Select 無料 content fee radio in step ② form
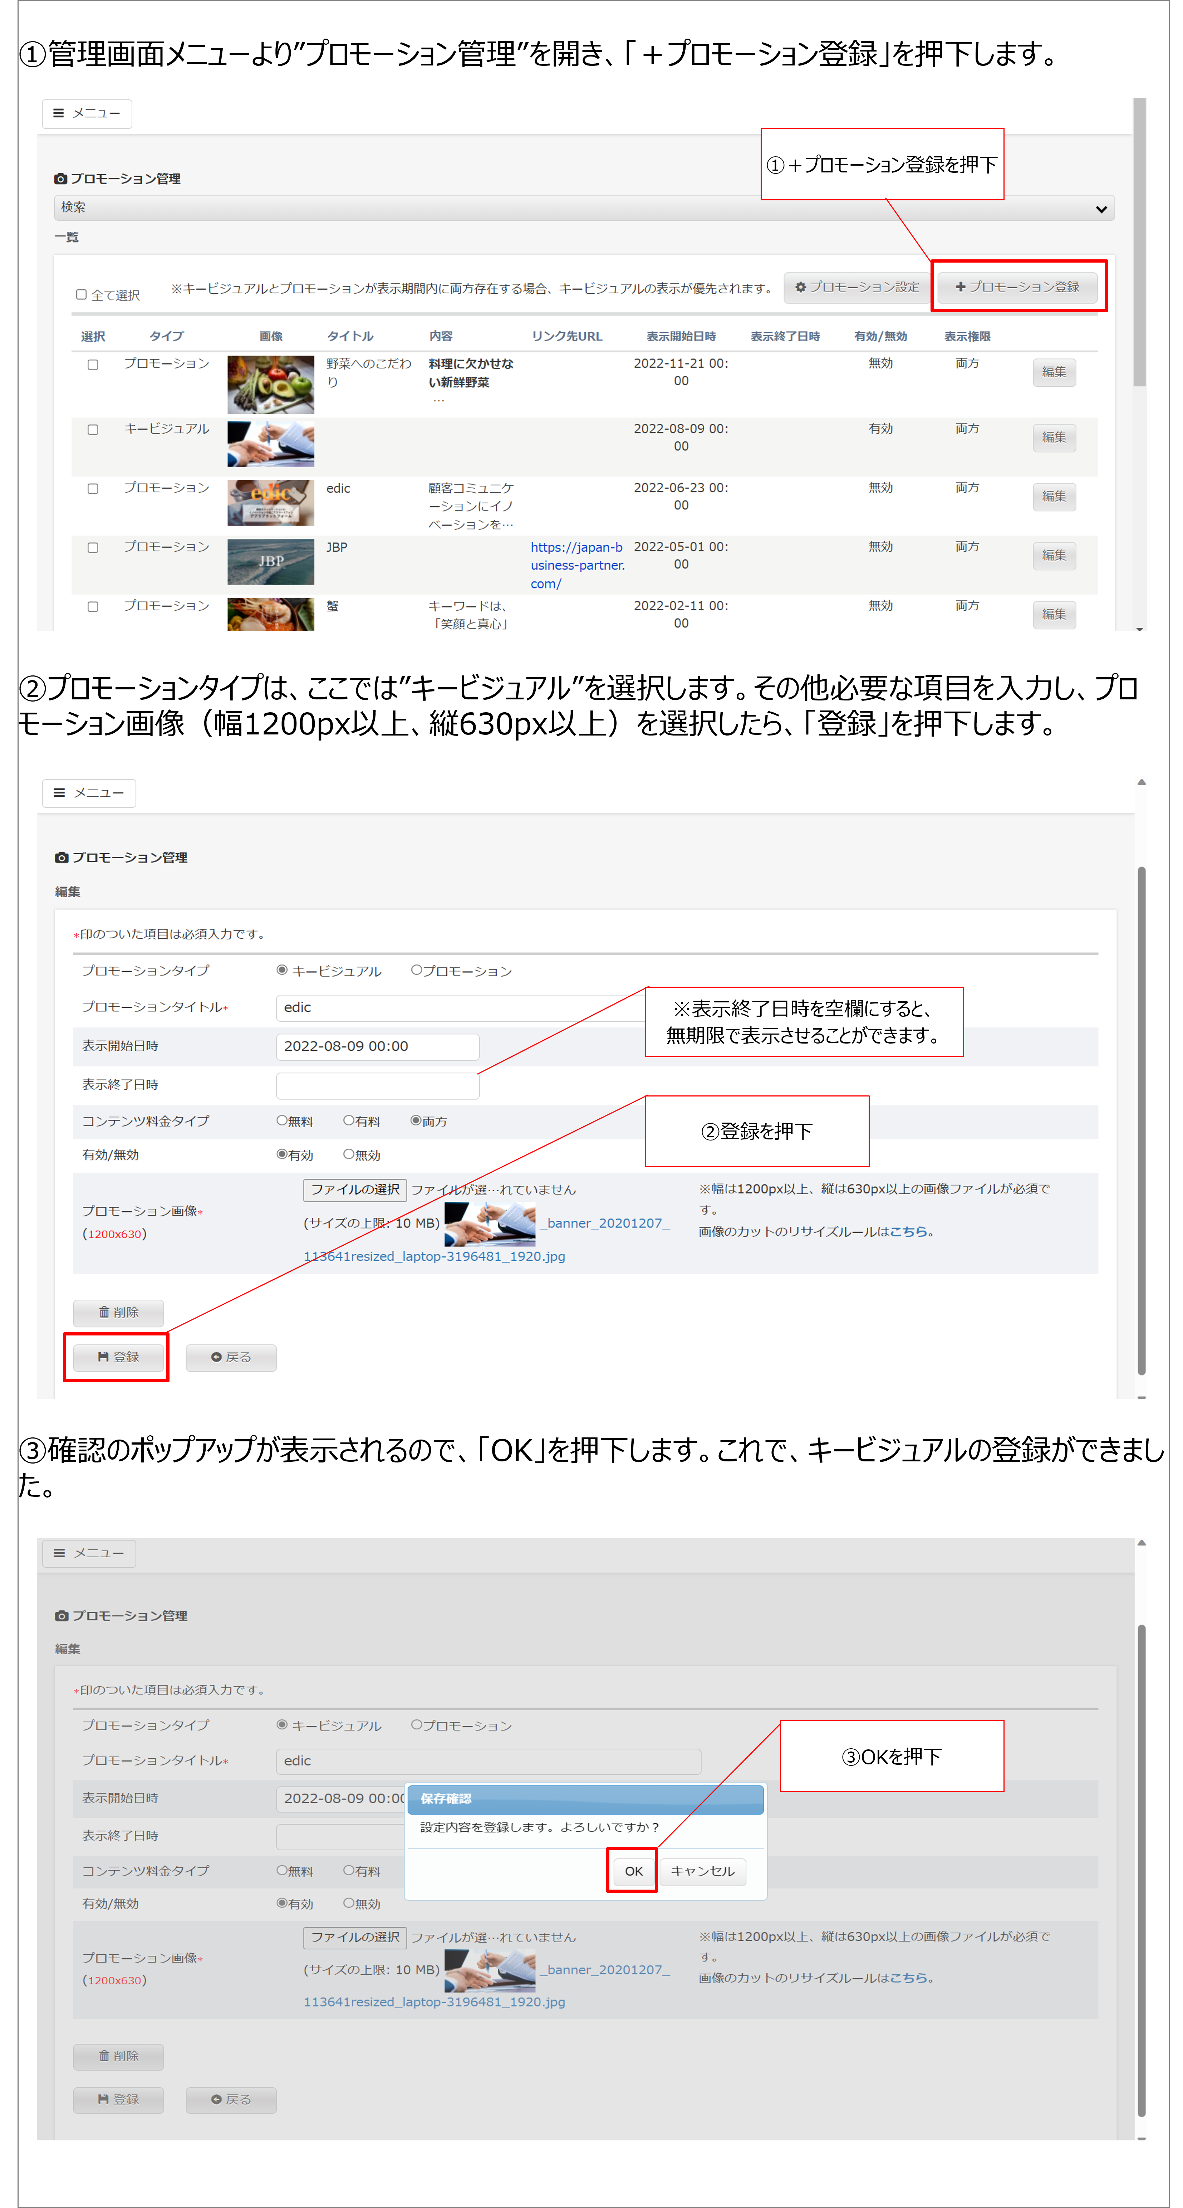Image resolution: width=1183 pixels, height=2208 pixels. pos(282,1120)
